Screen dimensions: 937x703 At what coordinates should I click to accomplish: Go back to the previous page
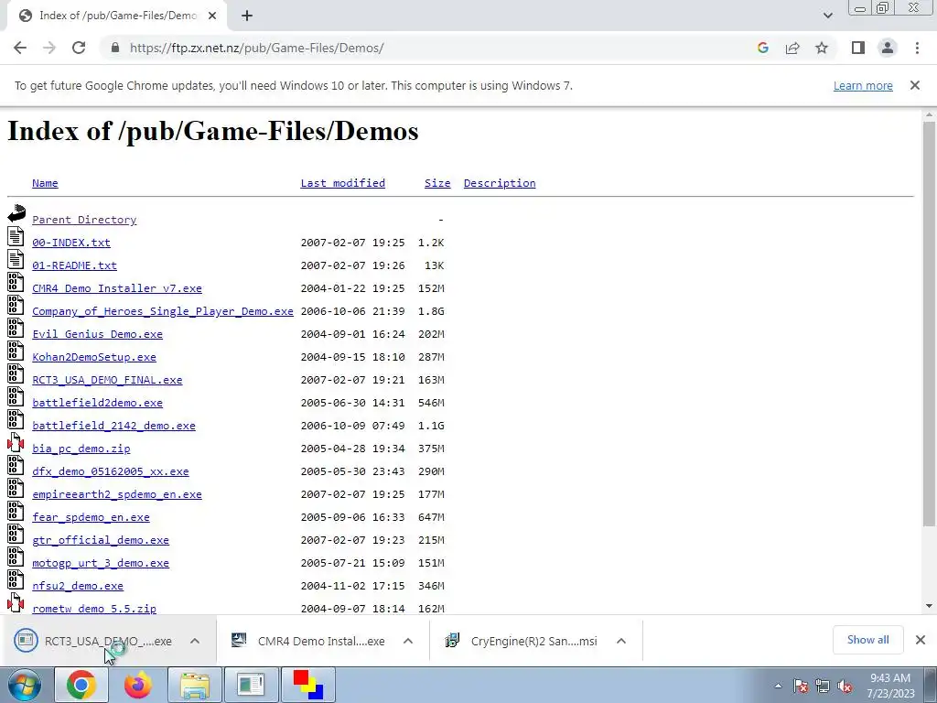[20, 48]
